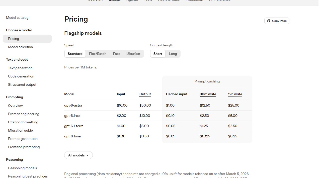Click the Output column header
The width and height of the screenshot is (321, 178).
[145, 94]
